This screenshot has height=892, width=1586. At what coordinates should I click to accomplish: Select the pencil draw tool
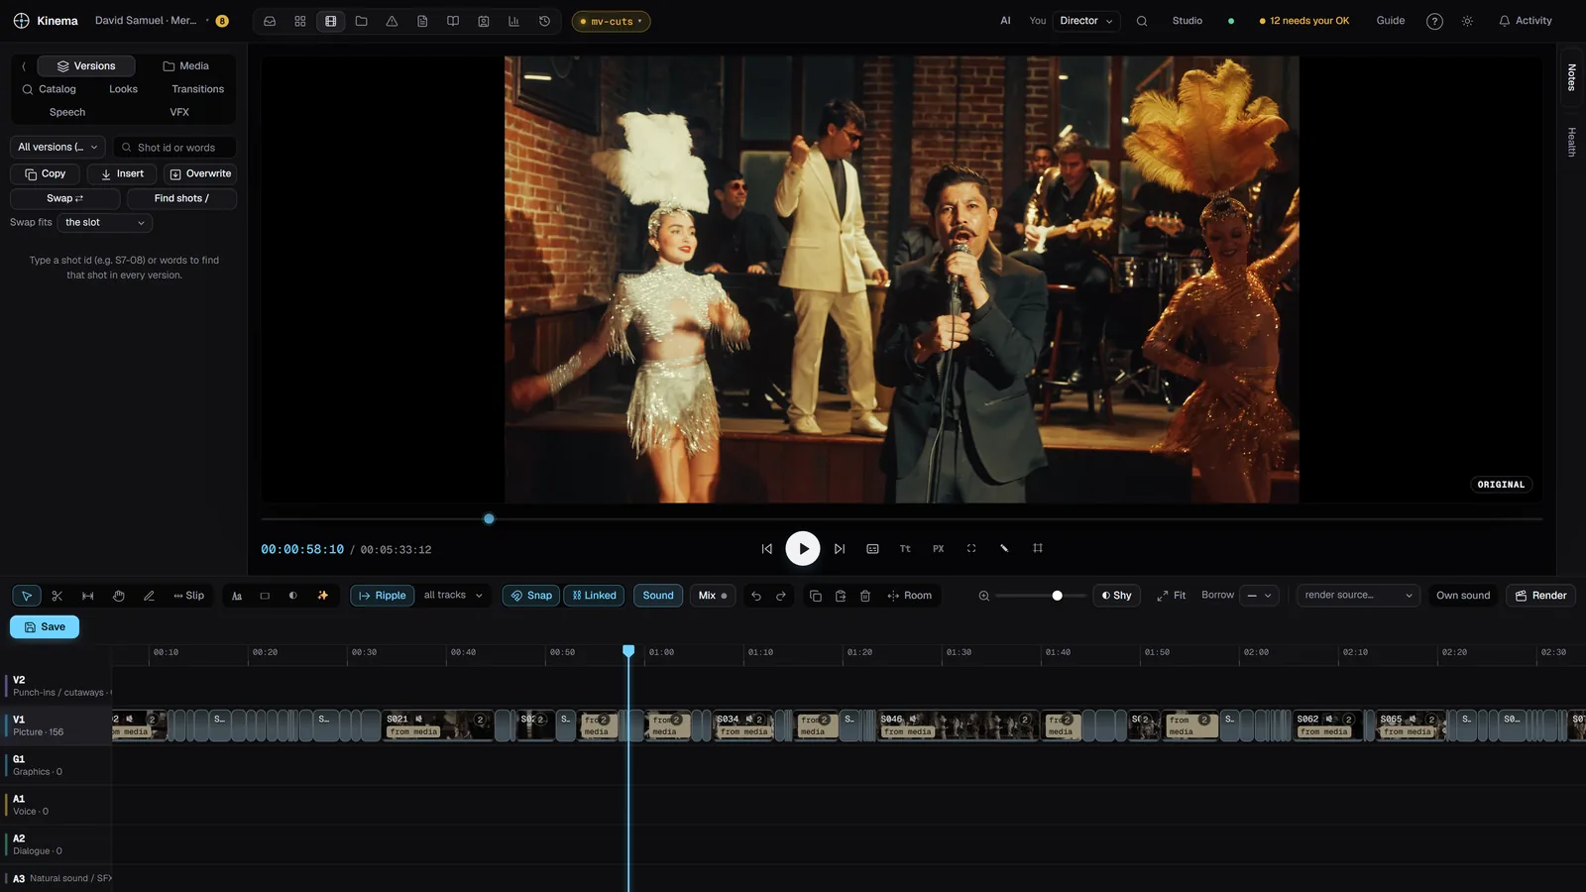149,596
